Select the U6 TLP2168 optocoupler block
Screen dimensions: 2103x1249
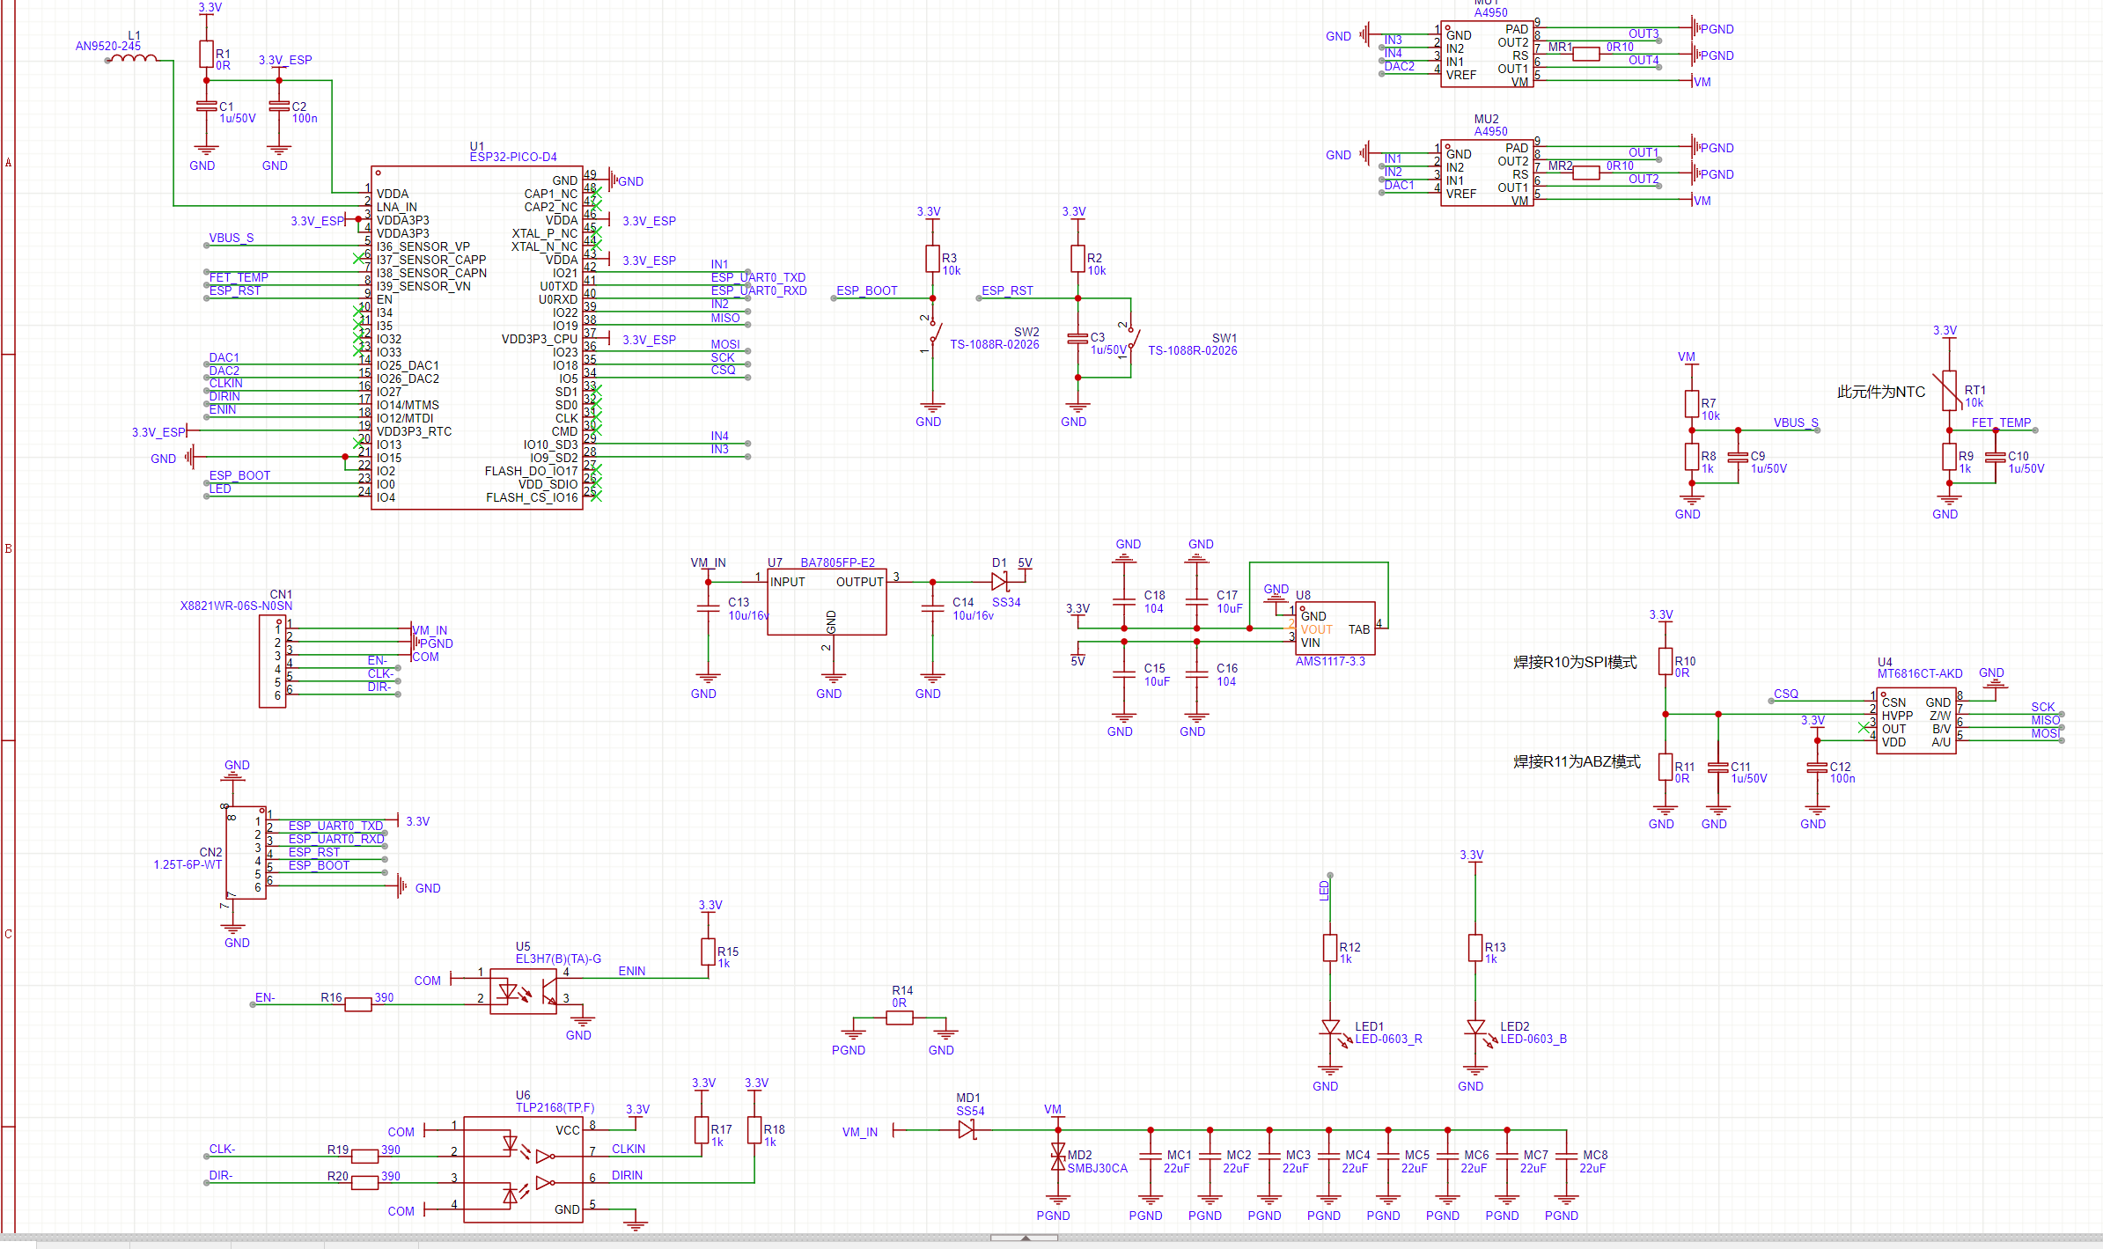(x=523, y=1169)
